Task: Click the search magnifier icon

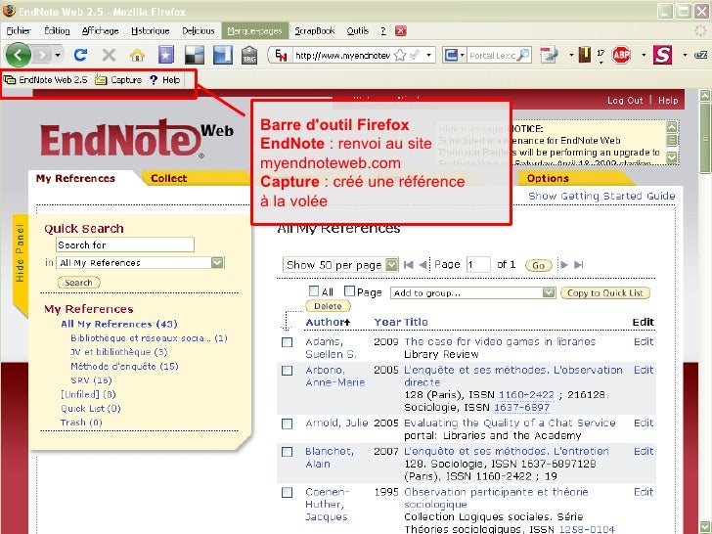Action: (x=523, y=55)
